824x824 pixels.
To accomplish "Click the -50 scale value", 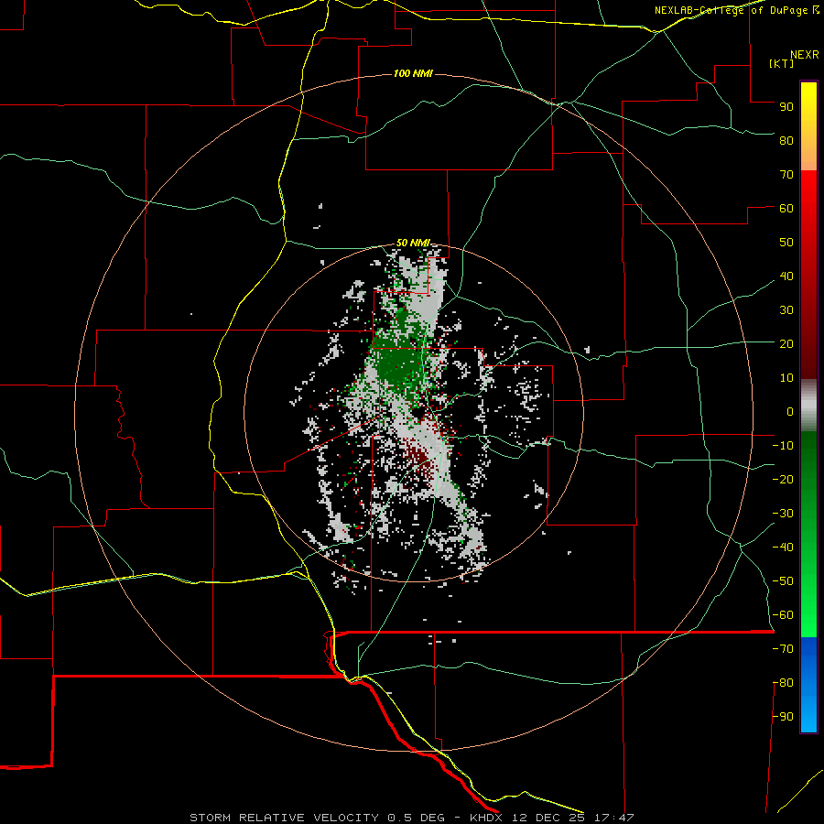I will point(783,581).
